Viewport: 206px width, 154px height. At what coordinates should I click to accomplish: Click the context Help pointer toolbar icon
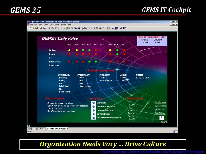[x=124, y=29]
